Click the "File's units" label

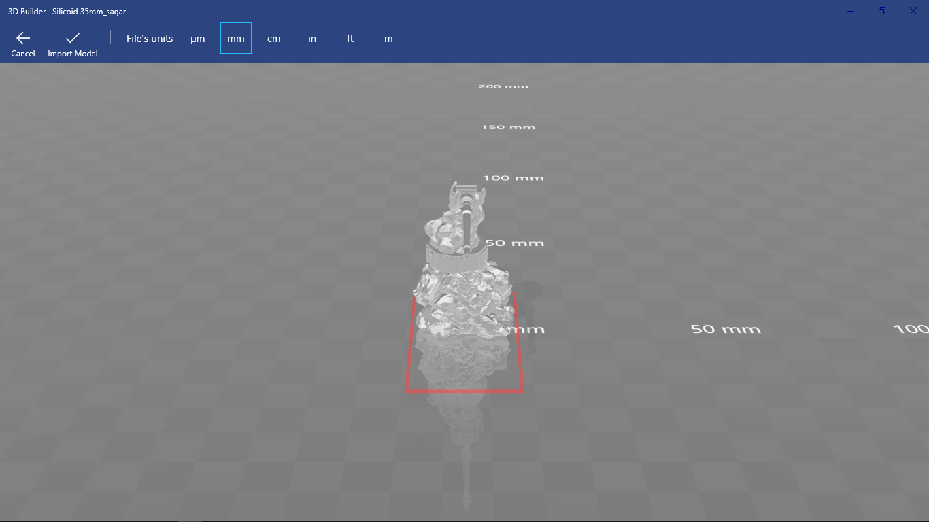point(150,39)
